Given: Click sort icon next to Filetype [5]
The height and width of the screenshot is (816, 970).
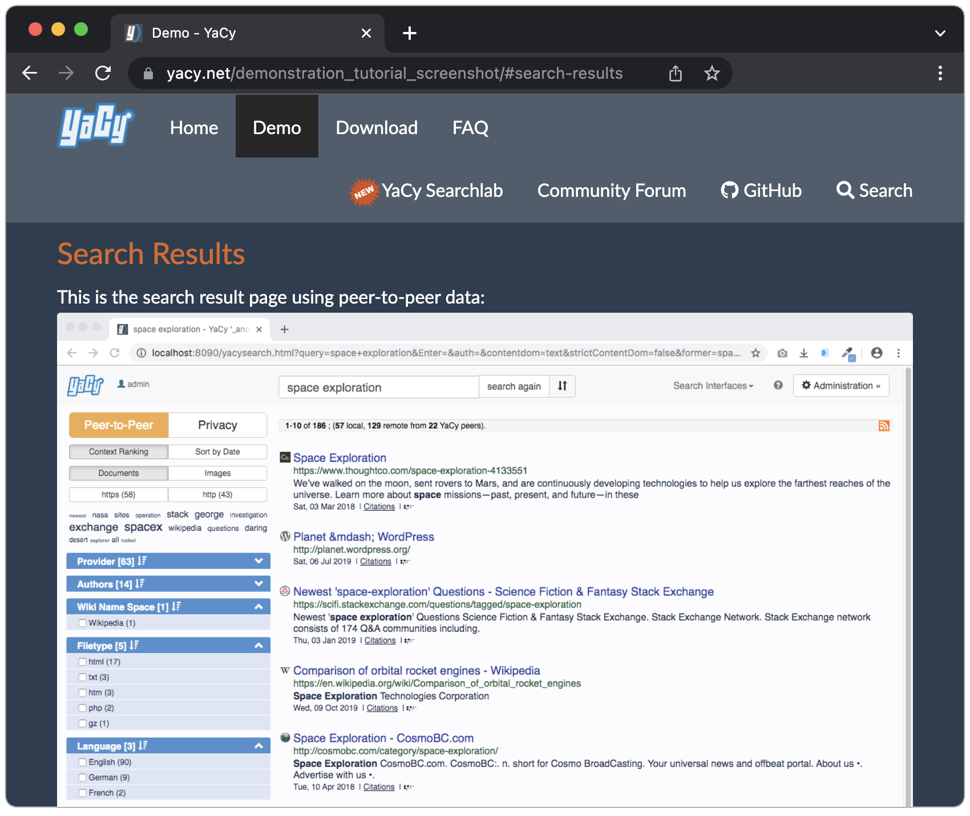Looking at the screenshot, I should pos(134,645).
